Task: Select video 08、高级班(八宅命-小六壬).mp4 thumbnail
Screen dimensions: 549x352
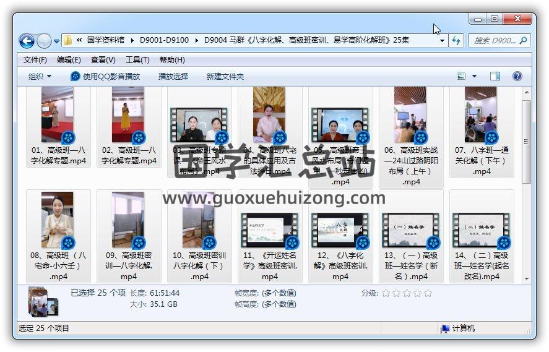Action: [x=58, y=220]
